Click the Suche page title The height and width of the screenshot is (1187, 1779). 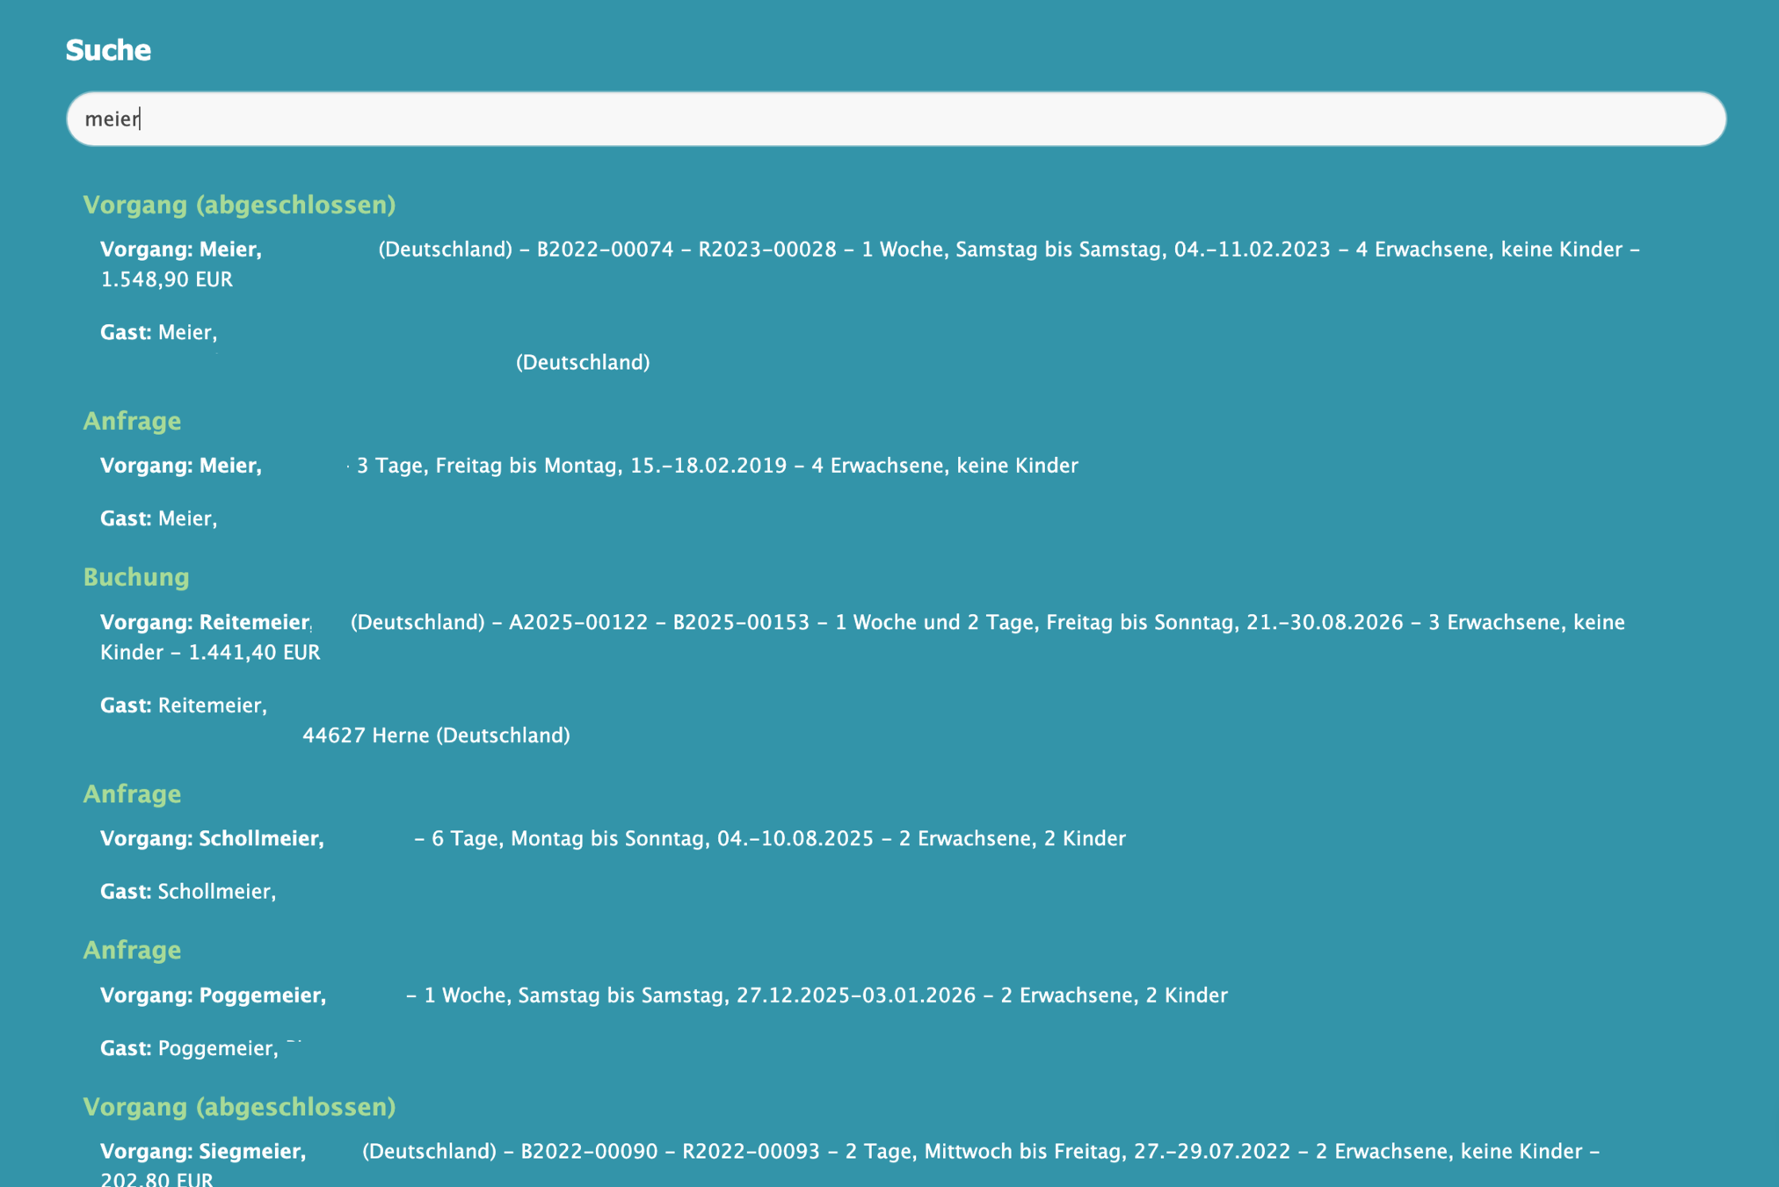[108, 50]
